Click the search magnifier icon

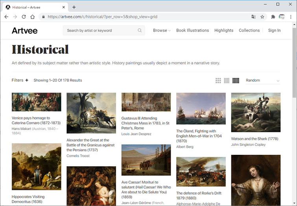tap(140, 30)
